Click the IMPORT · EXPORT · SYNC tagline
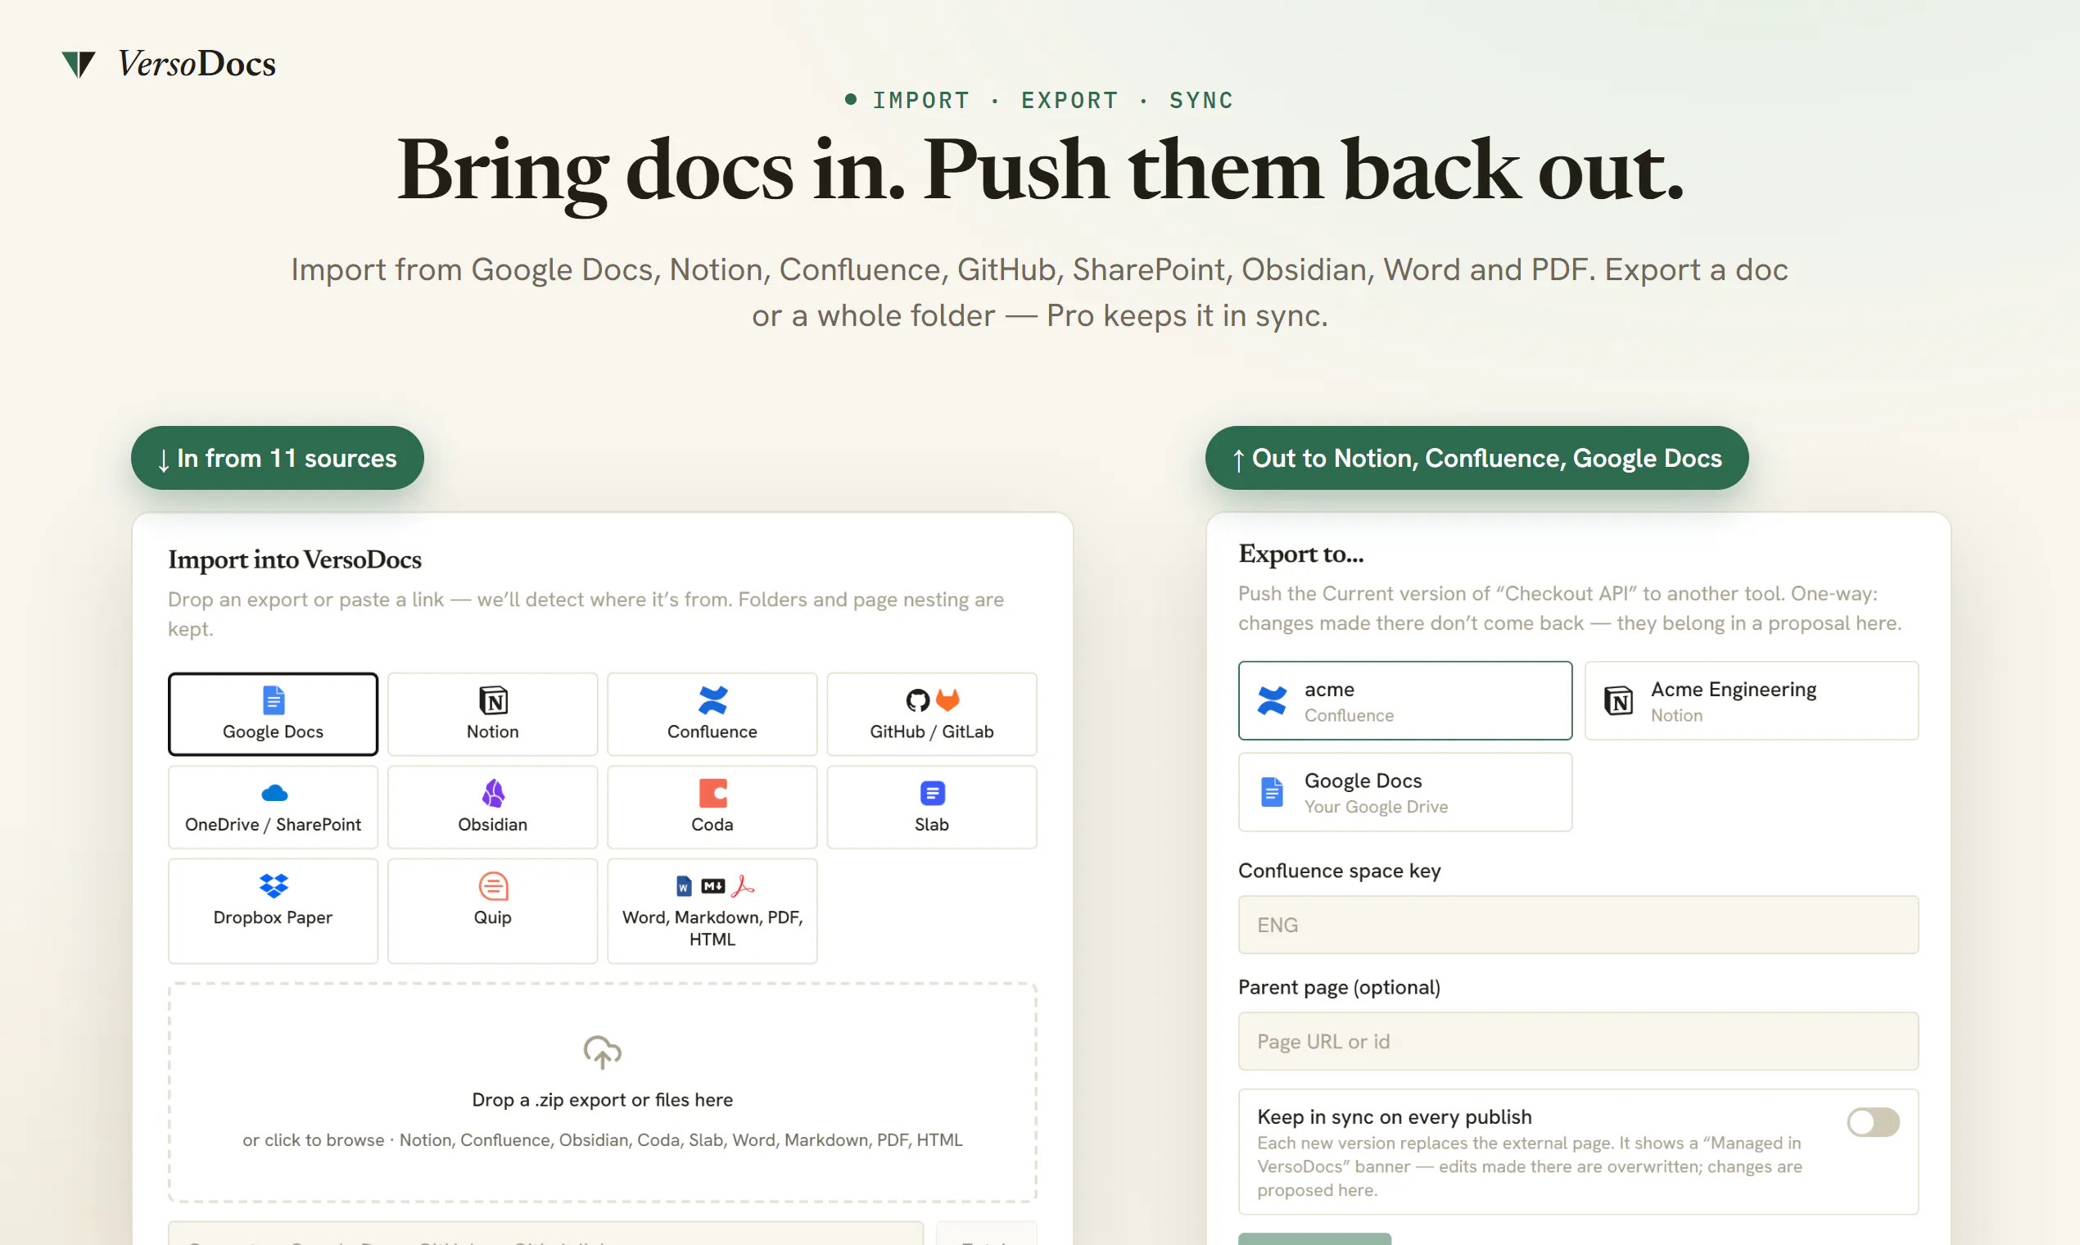Viewport: 2080px width, 1245px height. click(1040, 101)
